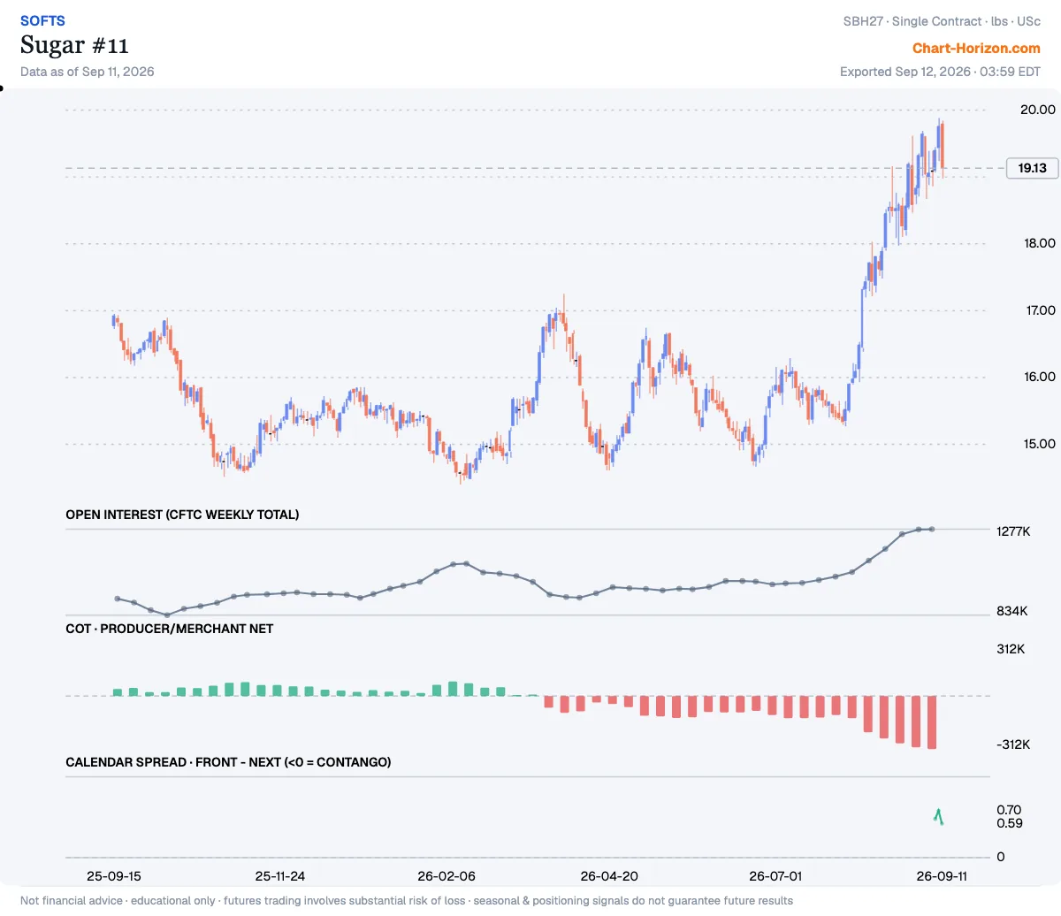Select the Calendar Spread Front - Next heading

pyautogui.click(x=228, y=762)
